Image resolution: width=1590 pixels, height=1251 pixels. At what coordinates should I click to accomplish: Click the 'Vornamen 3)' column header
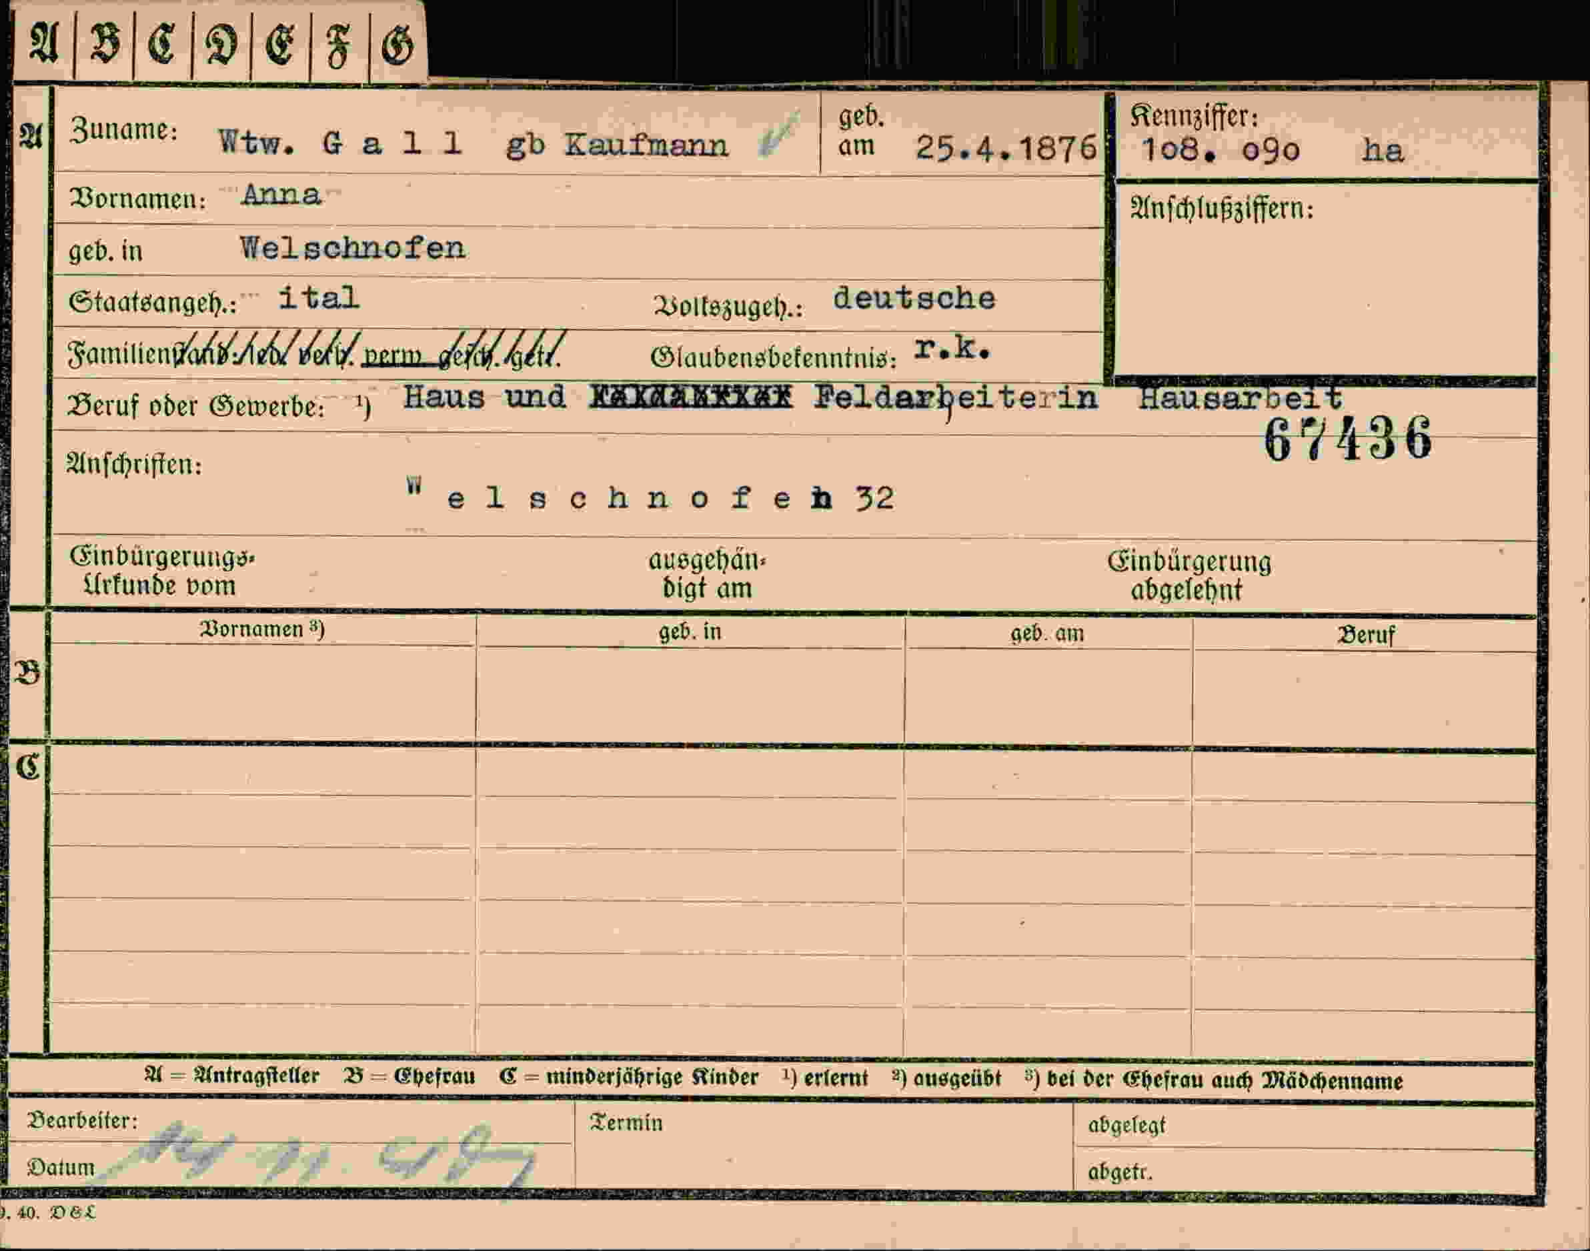click(x=262, y=629)
